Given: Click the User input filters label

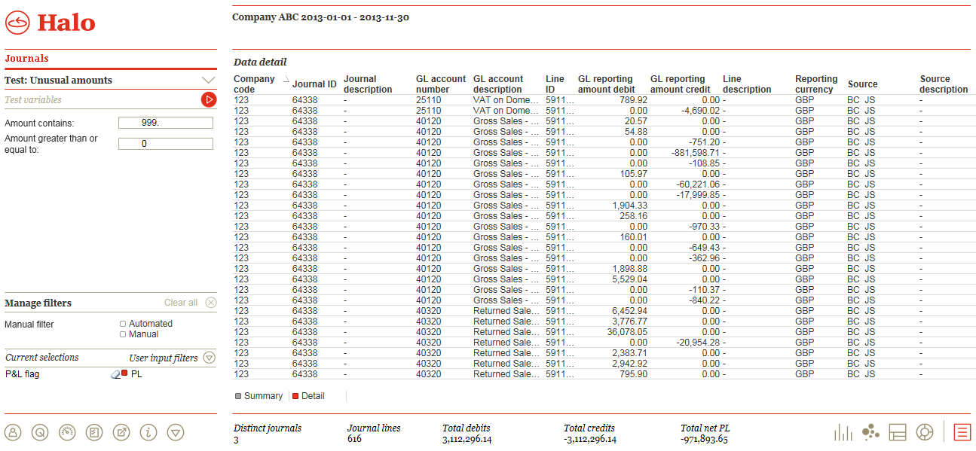Looking at the screenshot, I should pyautogui.click(x=164, y=358).
